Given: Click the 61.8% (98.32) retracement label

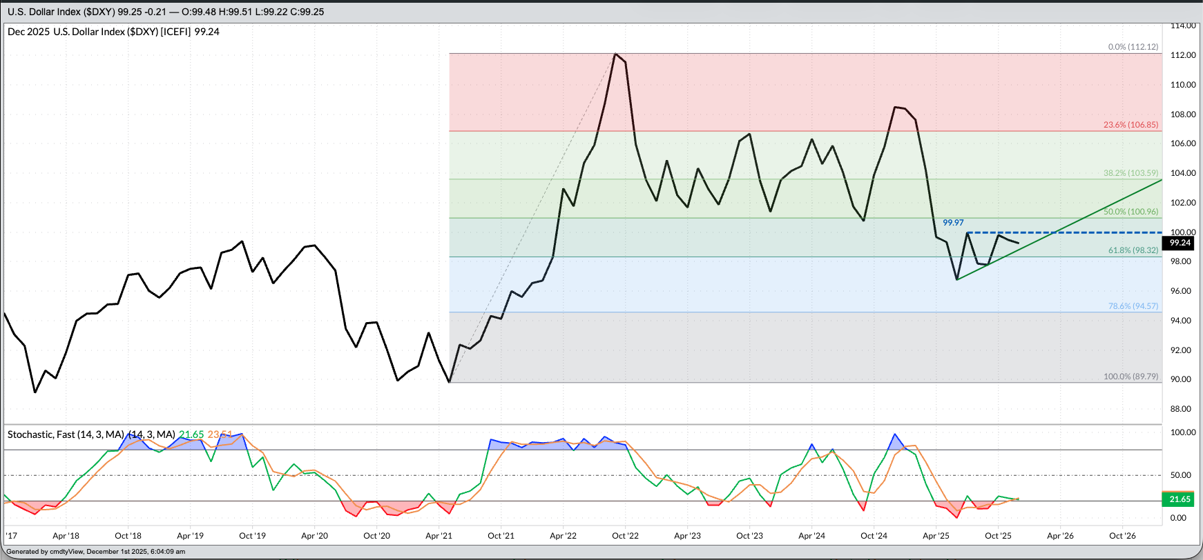Looking at the screenshot, I should point(1133,250).
